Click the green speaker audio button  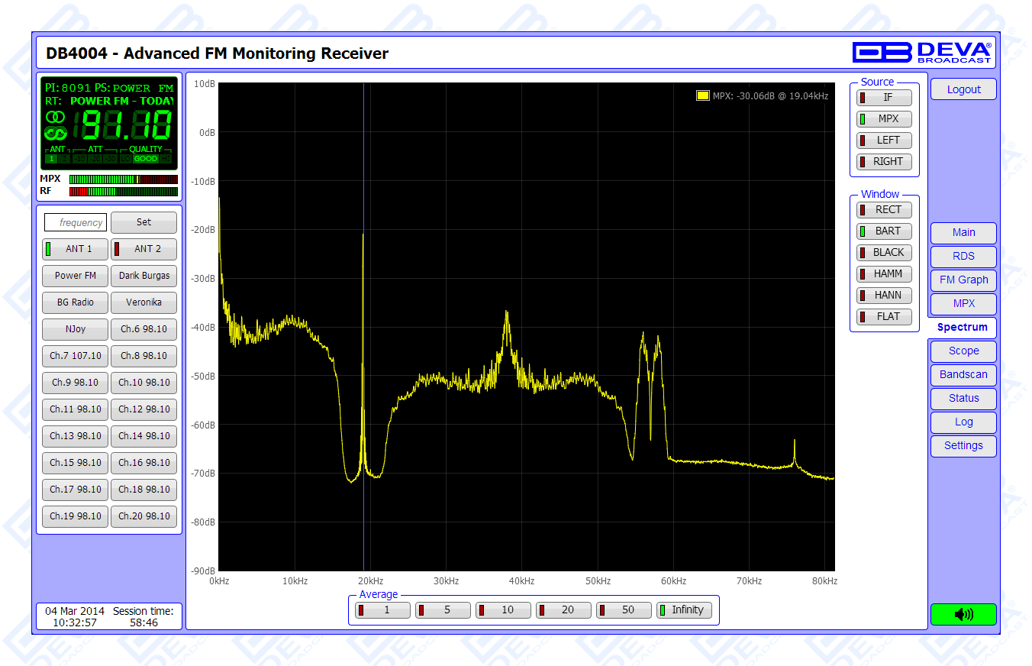pos(963,614)
